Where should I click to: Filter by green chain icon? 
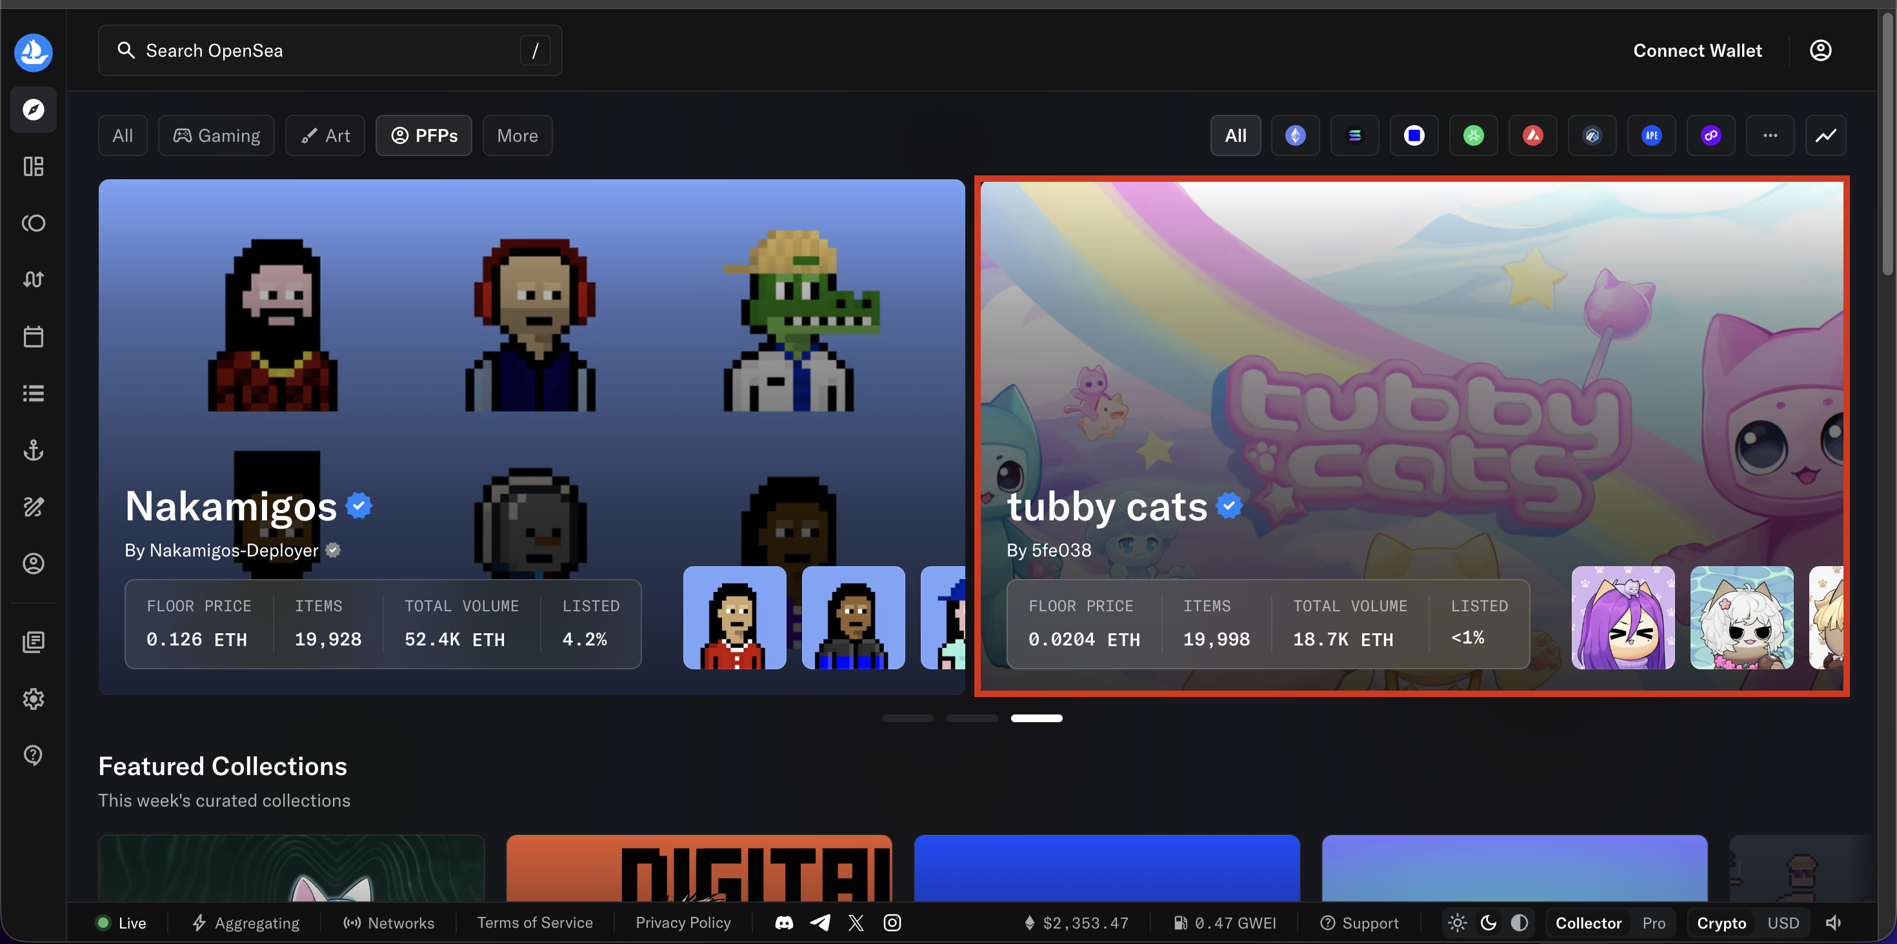point(1474,135)
